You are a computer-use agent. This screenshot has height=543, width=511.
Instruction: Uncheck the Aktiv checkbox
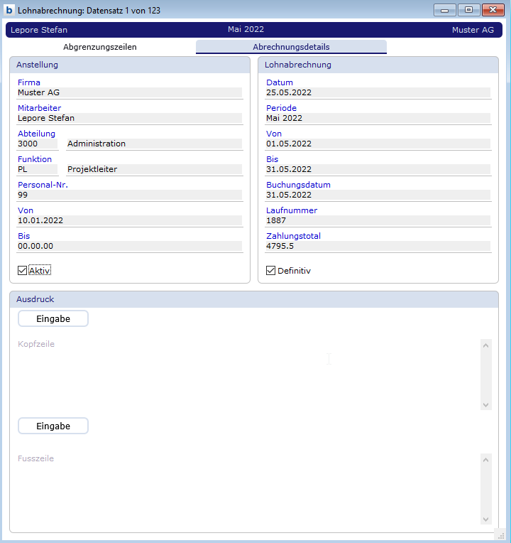pos(23,271)
